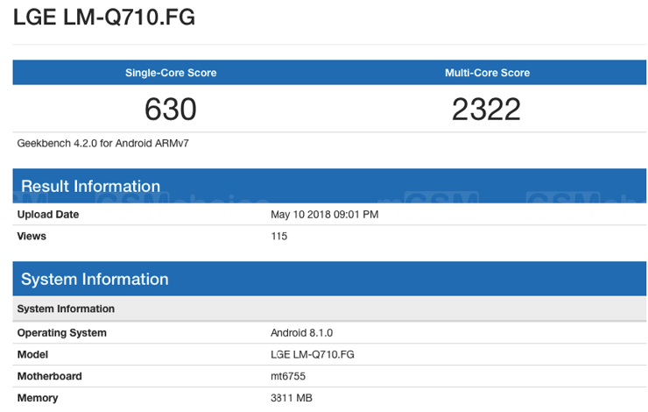Select the Single-Core Score header
Viewport: 648px width, 412px height.
pos(171,73)
